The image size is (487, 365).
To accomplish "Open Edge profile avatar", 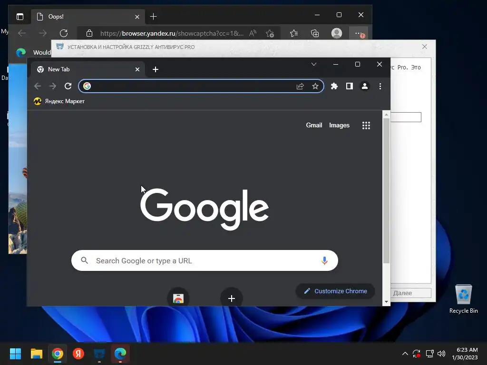I will click(337, 33).
